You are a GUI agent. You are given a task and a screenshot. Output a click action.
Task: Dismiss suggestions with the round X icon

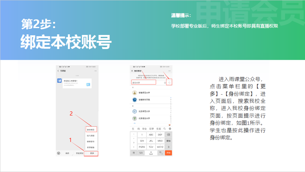(x=170, y=129)
